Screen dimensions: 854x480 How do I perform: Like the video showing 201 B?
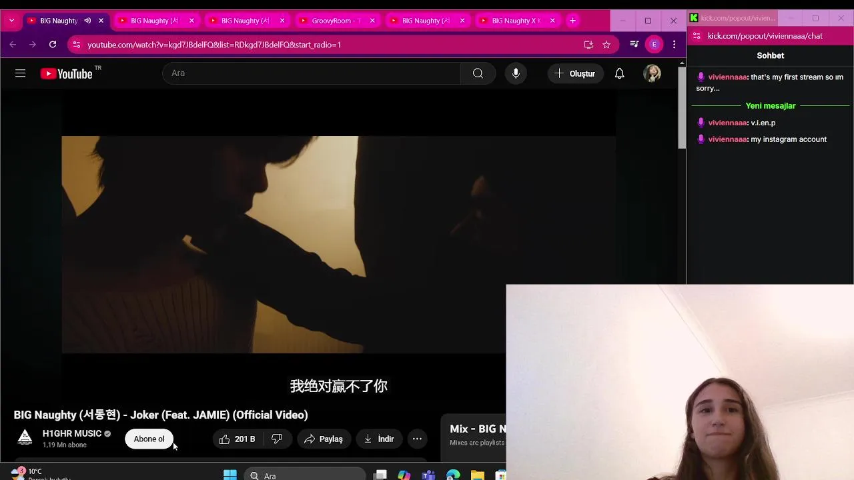point(238,439)
